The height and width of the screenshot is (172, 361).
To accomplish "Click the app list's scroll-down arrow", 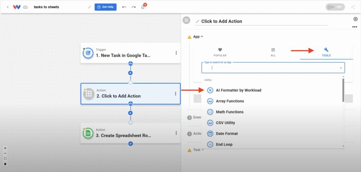I will pyautogui.click(x=343, y=146).
